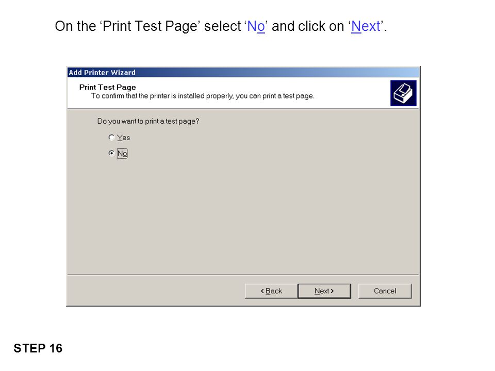Click the printer icon in wizard header
This screenshot has height=371, width=495.
(x=403, y=93)
